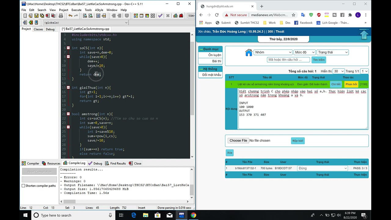Click the Save file icon in Dev-C++ toolbar

coord(36,16)
